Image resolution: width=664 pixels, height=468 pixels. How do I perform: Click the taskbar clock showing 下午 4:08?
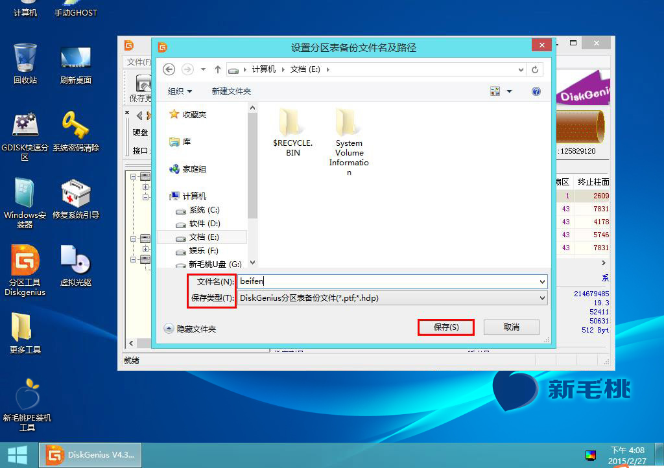(x=627, y=455)
